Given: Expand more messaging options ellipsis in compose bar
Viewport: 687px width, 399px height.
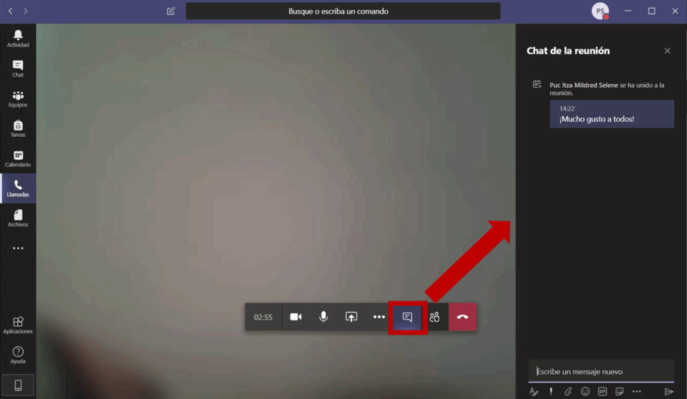Looking at the screenshot, I should pos(637,391).
